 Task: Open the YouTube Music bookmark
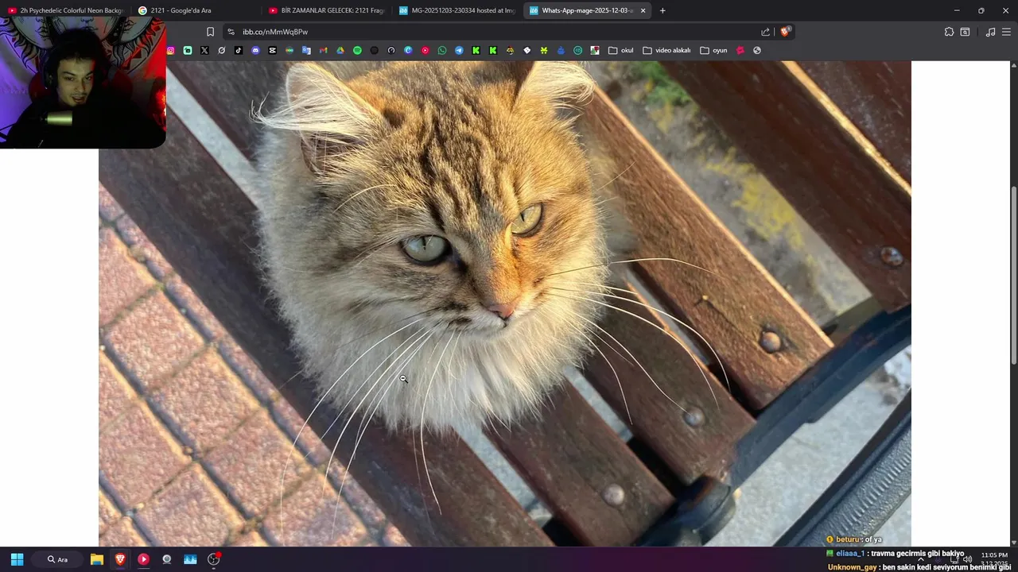point(425,50)
